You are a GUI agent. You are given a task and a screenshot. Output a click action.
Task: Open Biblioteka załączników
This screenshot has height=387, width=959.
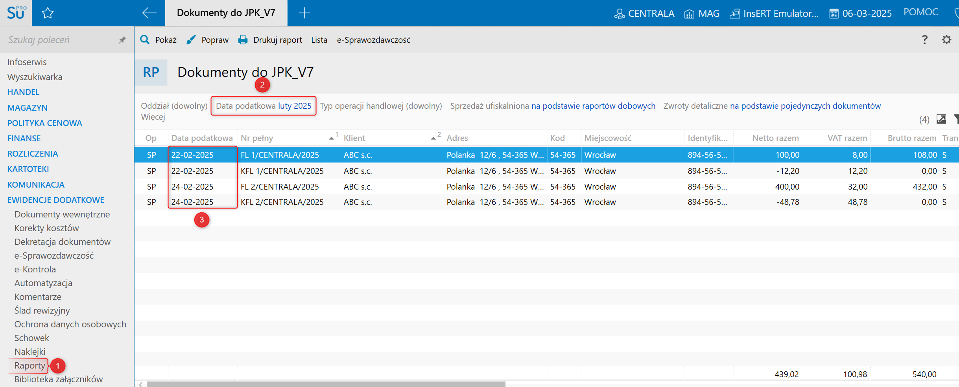tap(59, 379)
